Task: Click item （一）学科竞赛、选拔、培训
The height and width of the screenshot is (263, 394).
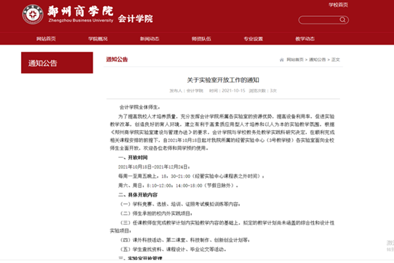Action: 180,204
